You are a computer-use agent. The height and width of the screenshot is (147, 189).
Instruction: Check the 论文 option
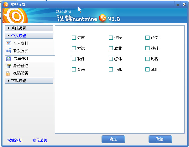[147, 37]
